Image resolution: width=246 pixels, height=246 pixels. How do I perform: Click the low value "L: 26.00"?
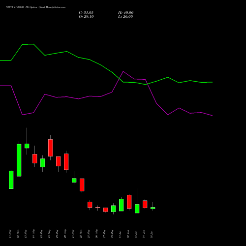tap(125, 17)
